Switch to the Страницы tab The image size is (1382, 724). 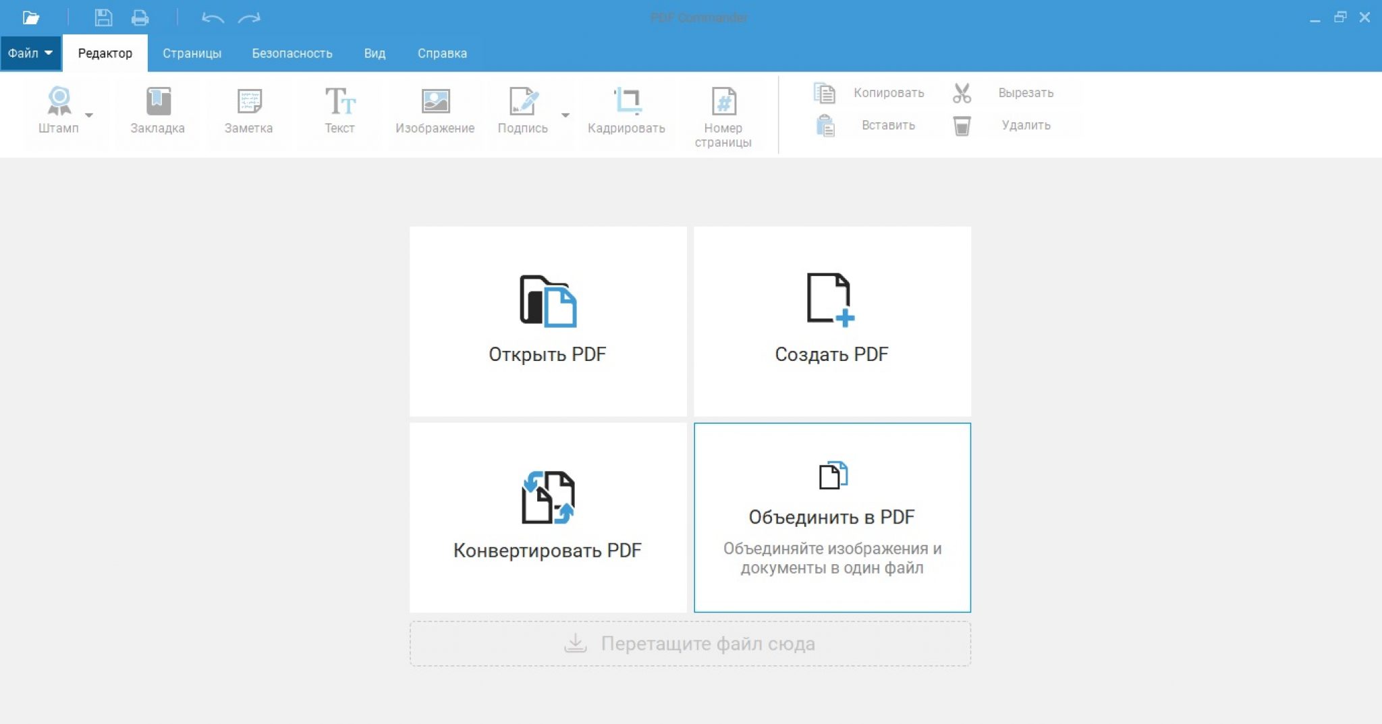pyautogui.click(x=192, y=53)
